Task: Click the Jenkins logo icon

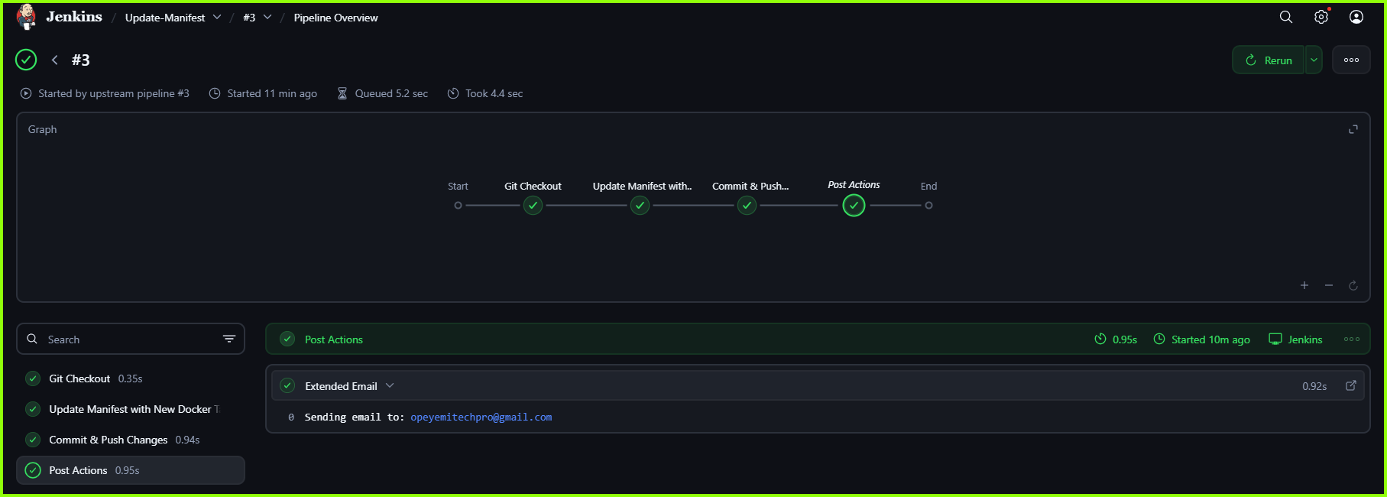Action: (x=26, y=17)
